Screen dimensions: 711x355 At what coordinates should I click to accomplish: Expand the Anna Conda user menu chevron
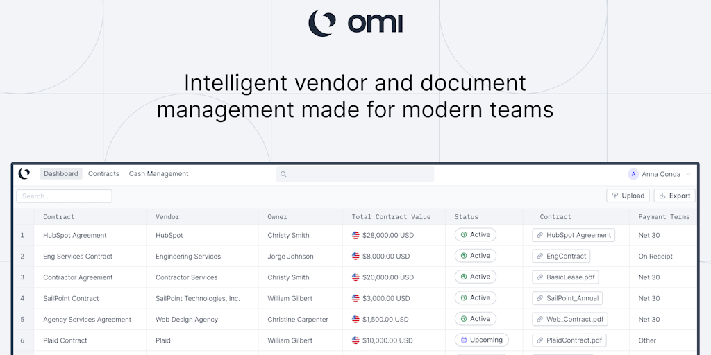(688, 174)
